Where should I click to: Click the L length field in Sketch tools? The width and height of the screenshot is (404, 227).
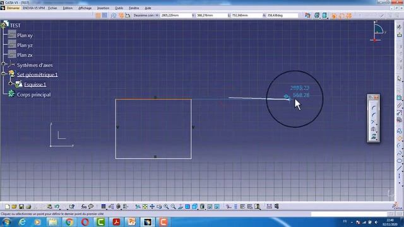(x=247, y=15)
